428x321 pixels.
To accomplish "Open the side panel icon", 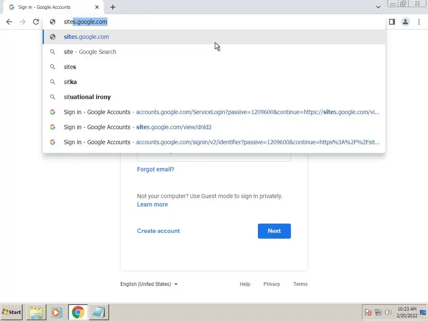I will (392, 22).
